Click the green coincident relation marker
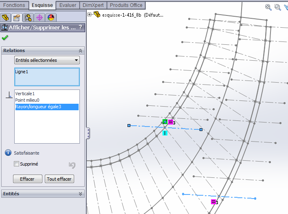This screenshot has width=288, height=214. pyautogui.click(x=165, y=122)
